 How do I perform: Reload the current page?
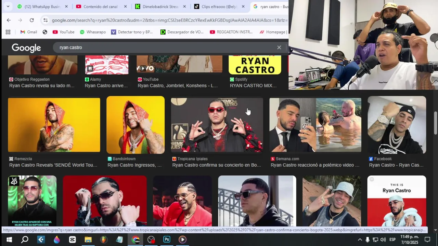point(32,20)
